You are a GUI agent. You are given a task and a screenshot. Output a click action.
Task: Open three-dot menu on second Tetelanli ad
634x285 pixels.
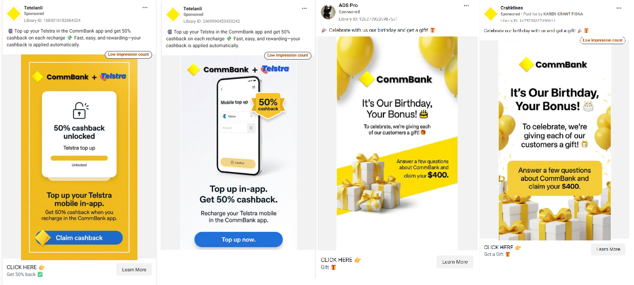tap(305, 8)
